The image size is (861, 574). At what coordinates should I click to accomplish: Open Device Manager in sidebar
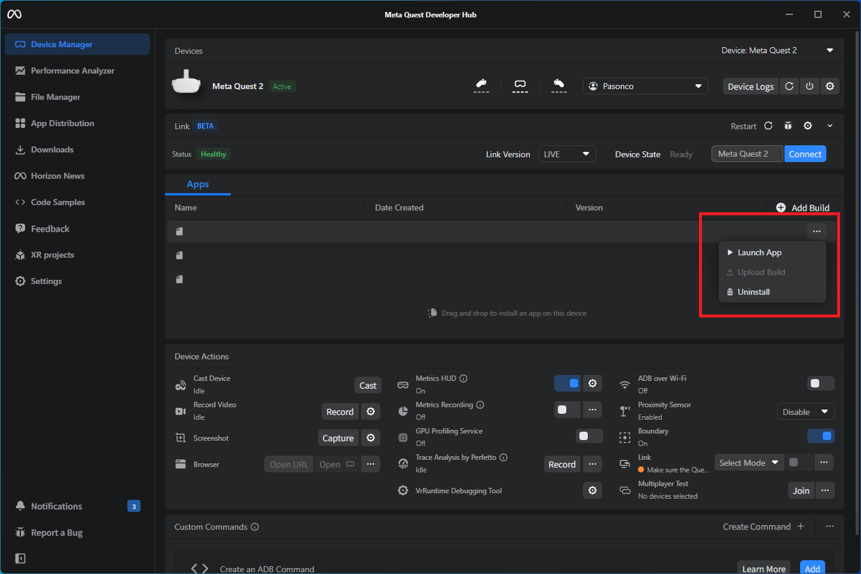click(77, 44)
